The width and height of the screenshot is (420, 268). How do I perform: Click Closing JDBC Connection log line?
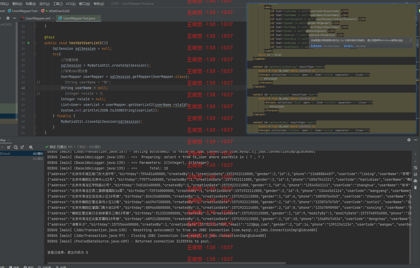[157, 236]
